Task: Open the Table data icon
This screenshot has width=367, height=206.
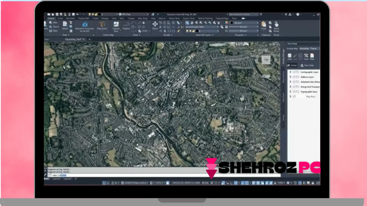Action: click(x=53, y=31)
